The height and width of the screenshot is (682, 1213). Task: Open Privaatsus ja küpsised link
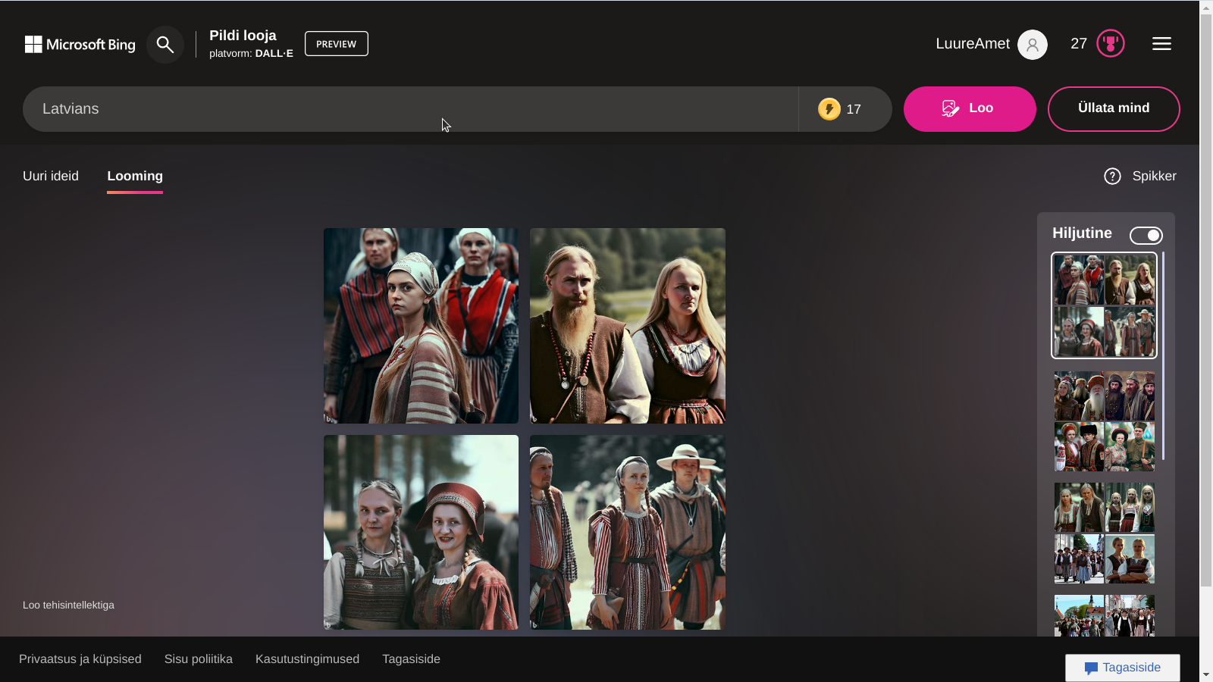pyautogui.click(x=80, y=659)
